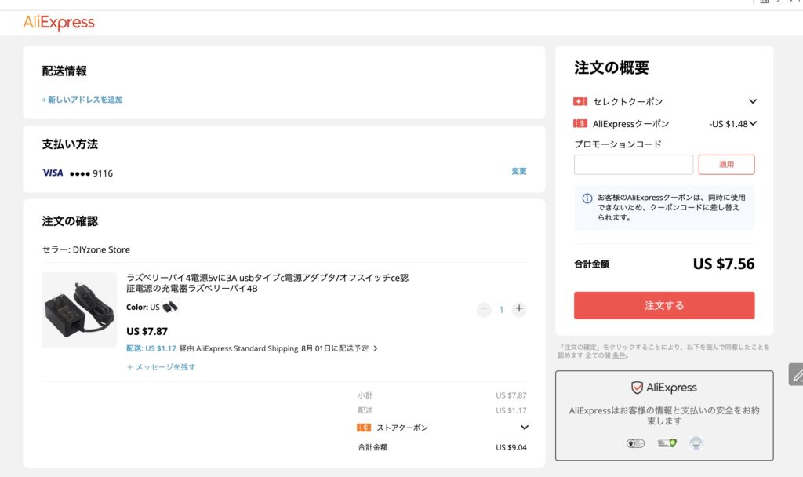This screenshot has height=477, width=803.
Task: Click the Visa card icon
Action: point(53,173)
